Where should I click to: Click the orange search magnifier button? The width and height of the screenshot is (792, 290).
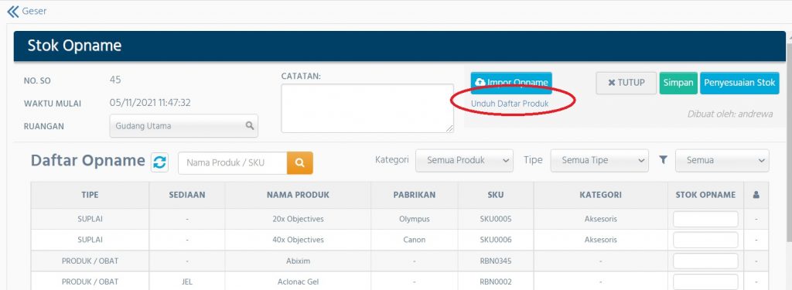(x=300, y=162)
